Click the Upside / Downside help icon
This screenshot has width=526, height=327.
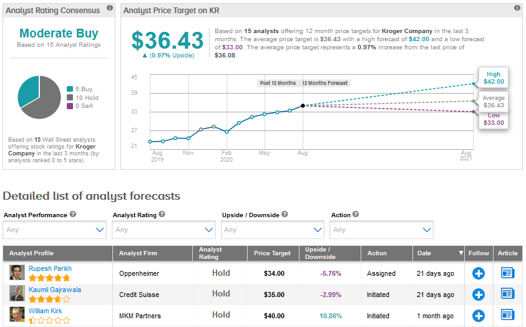click(x=285, y=215)
